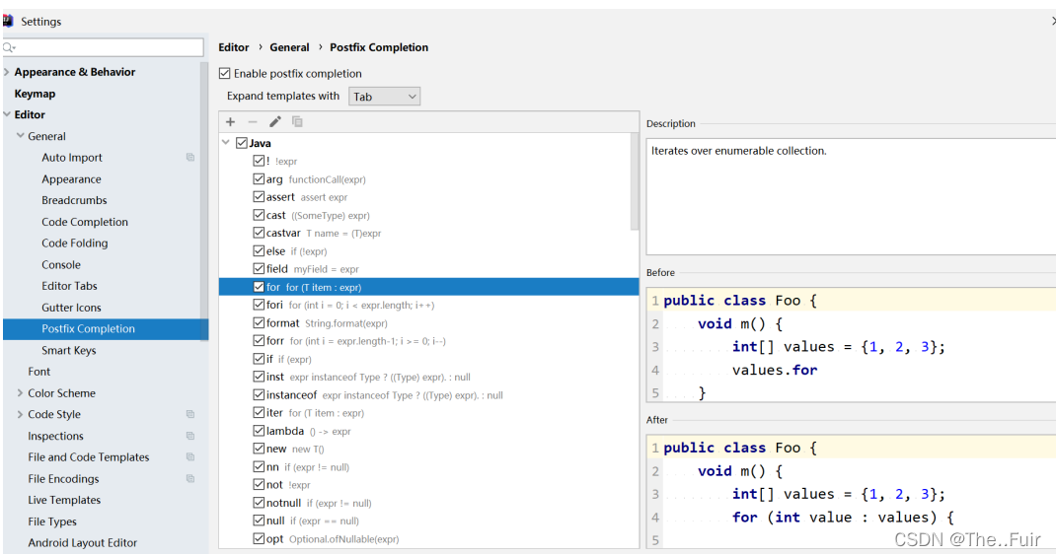The image size is (1056, 556).
Task: Toggle the 'notnull' template checkbox
Action: tap(259, 502)
